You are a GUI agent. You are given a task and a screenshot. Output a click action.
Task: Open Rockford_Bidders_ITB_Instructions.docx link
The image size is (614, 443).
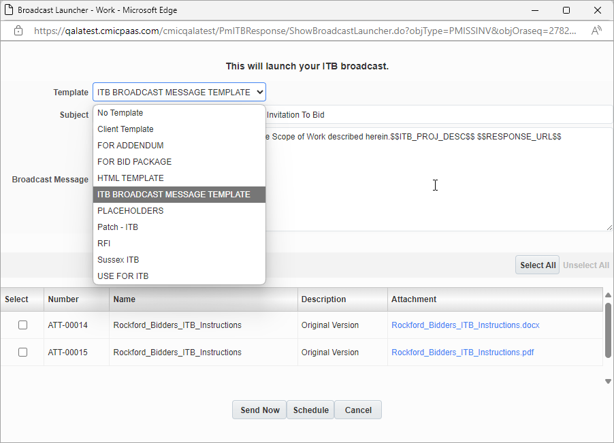[x=465, y=325]
